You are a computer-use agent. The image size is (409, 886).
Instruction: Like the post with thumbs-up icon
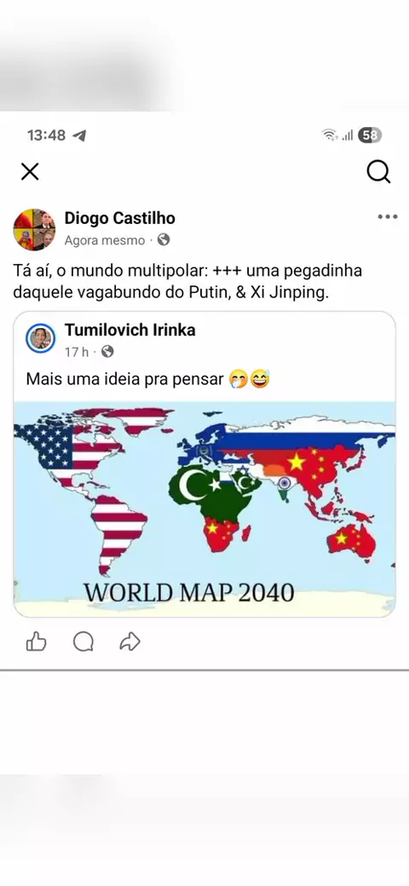point(36,641)
